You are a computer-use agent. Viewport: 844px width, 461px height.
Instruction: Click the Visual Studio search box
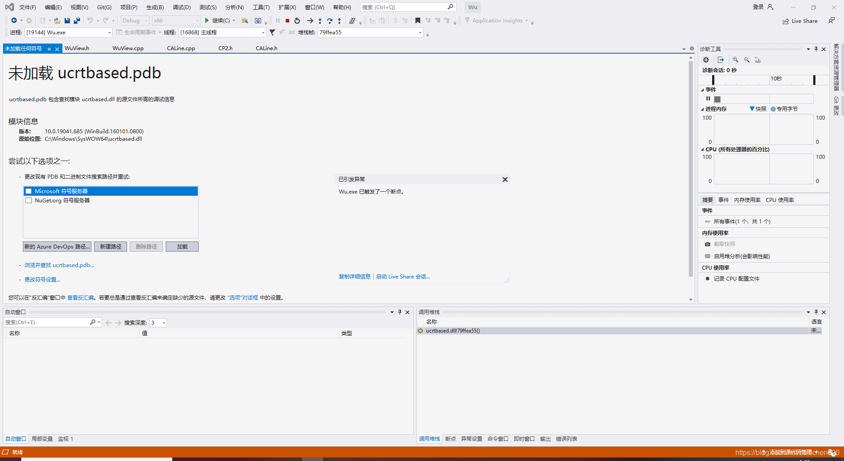pyautogui.click(x=408, y=7)
